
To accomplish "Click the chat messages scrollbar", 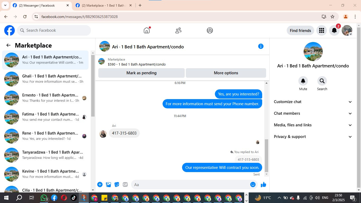I will (x=266, y=155).
